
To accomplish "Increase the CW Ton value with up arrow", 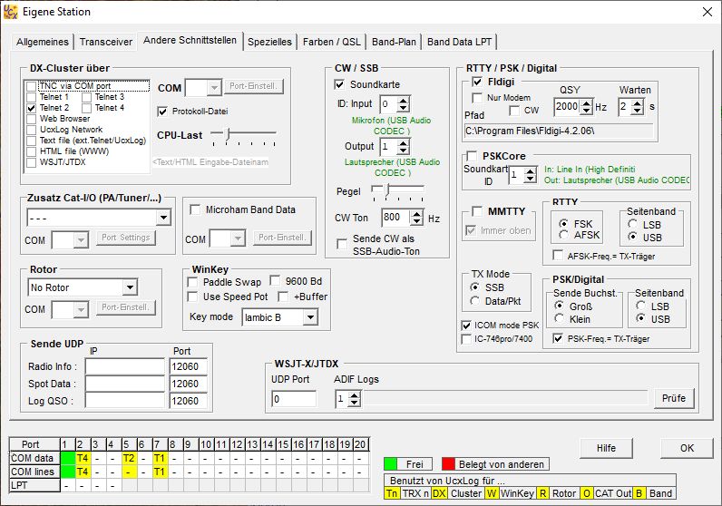I will [x=417, y=214].
